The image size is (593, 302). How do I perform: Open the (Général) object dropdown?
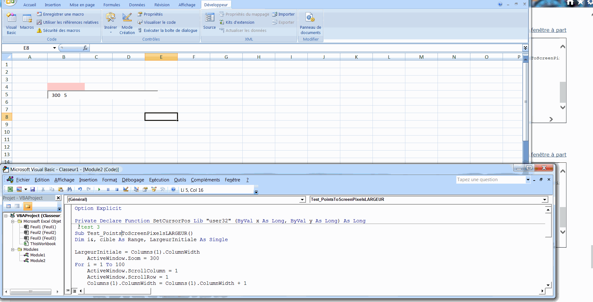[x=302, y=200]
